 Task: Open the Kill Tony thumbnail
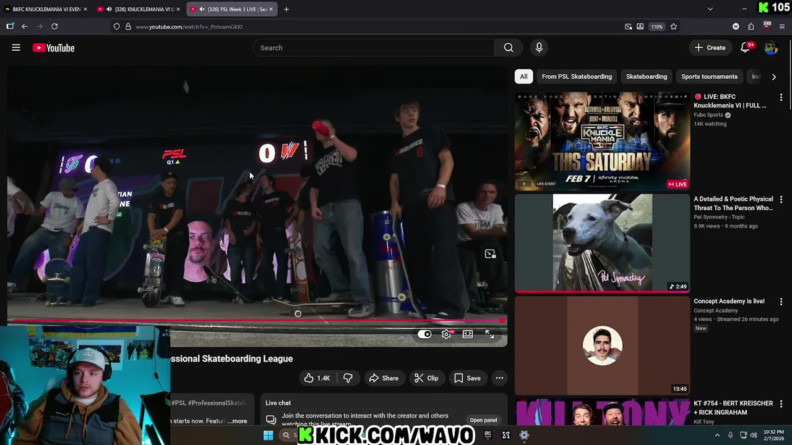point(602,412)
